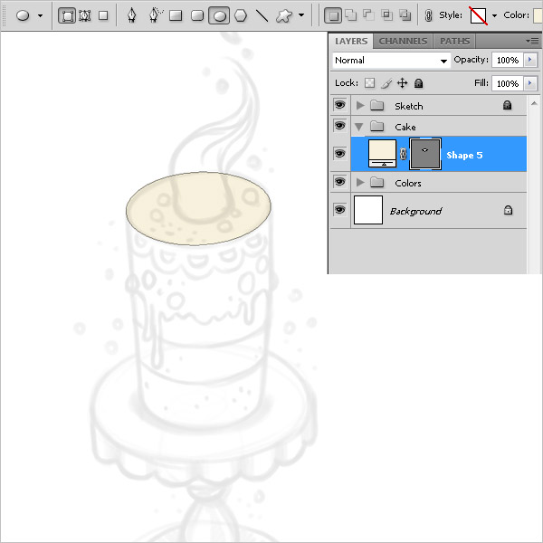Select the Colors group folder icon
543x543 pixels.
(376, 182)
